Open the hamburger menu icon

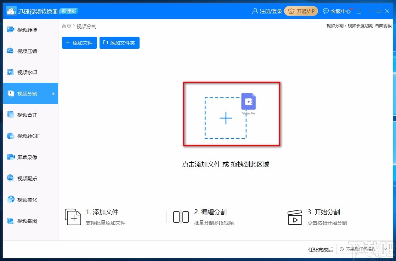coord(359,11)
